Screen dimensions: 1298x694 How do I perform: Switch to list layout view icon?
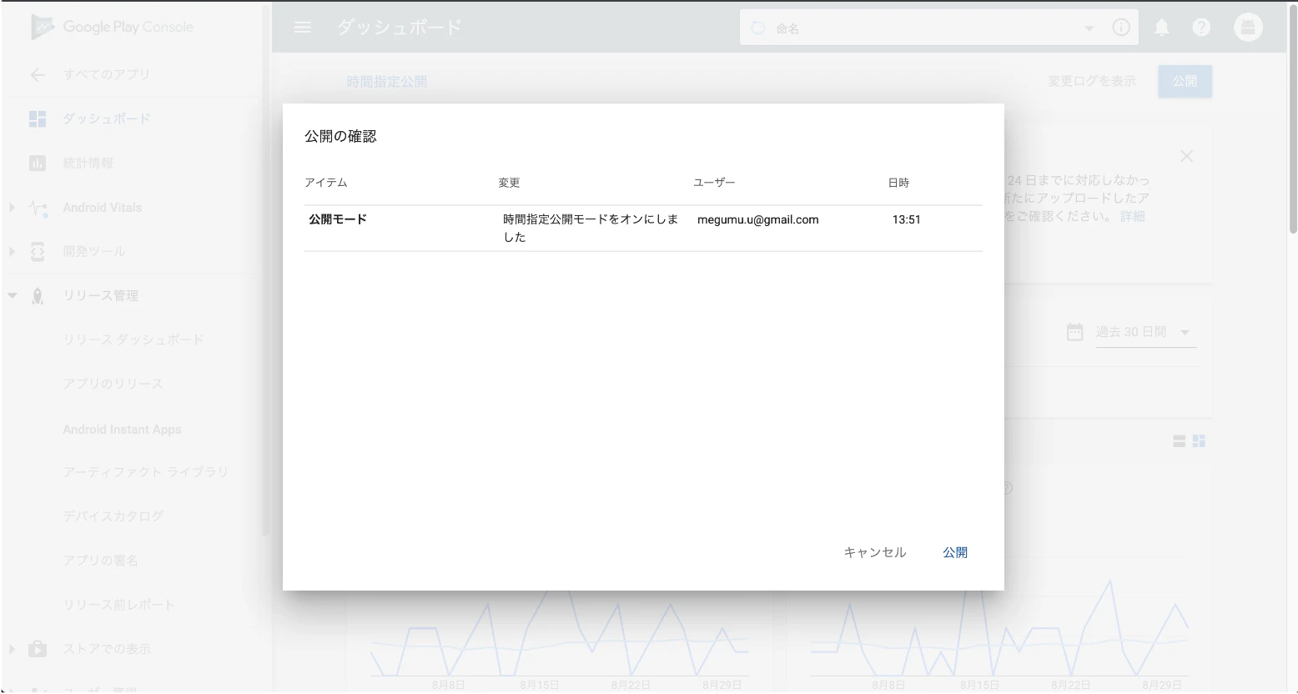(x=1180, y=441)
